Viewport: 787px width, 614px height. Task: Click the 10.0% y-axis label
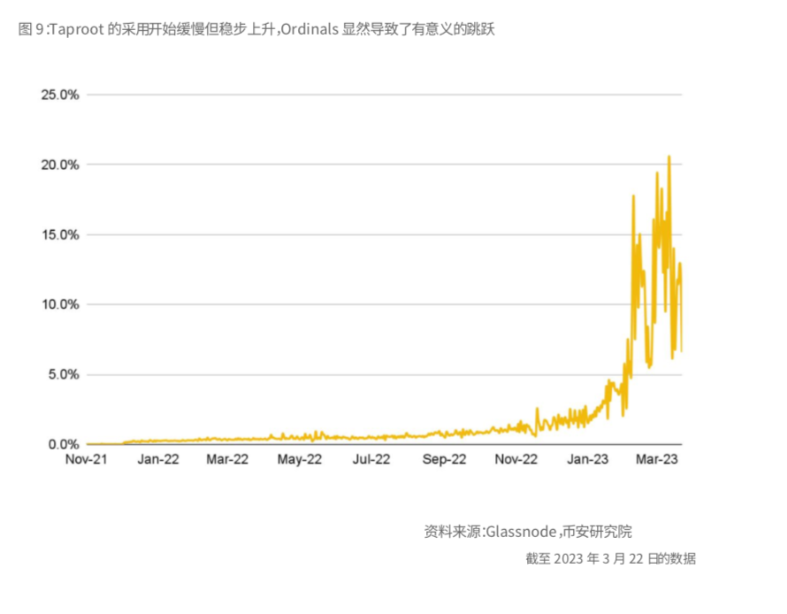tap(60, 304)
